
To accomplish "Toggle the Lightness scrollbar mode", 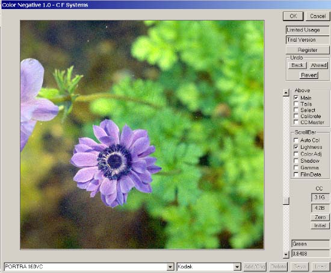I will tap(296, 147).
